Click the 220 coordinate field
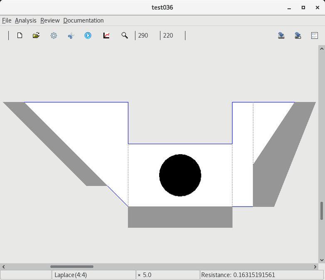The image size is (325, 280). (168, 35)
